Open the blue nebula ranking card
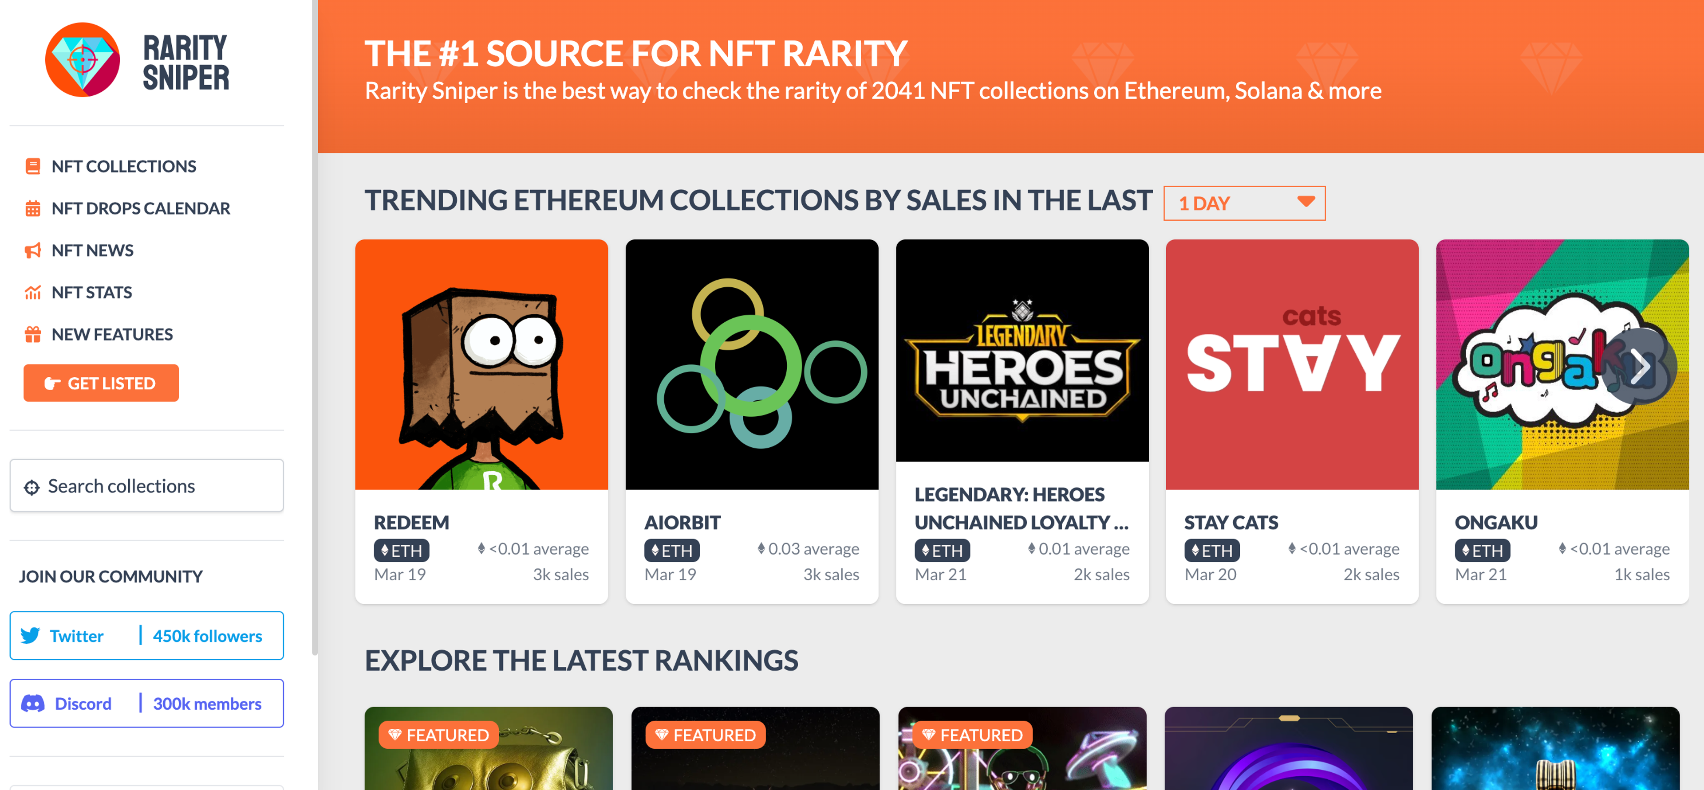 coord(1555,748)
